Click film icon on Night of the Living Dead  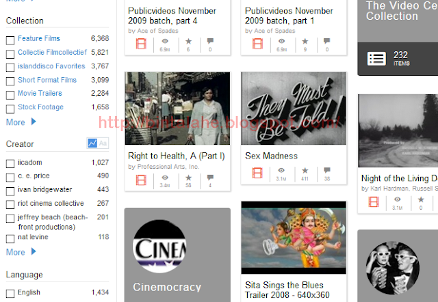(374, 202)
